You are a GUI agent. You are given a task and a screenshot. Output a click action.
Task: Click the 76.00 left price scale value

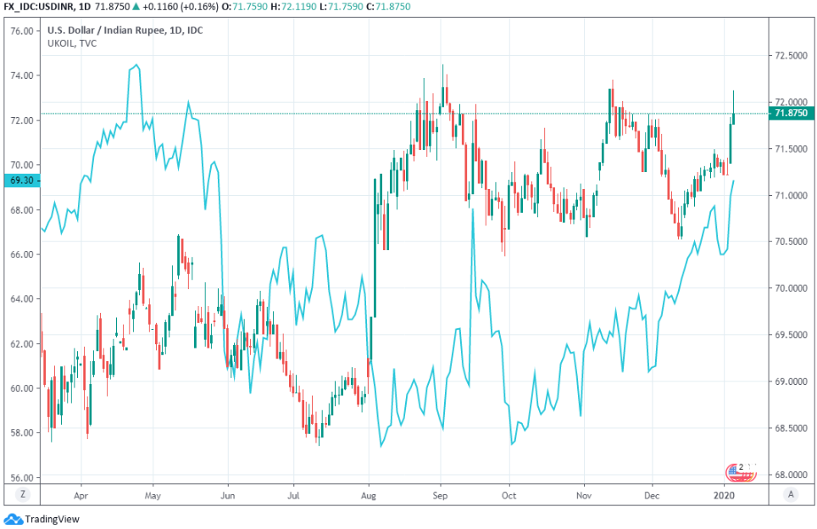click(x=22, y=31)
